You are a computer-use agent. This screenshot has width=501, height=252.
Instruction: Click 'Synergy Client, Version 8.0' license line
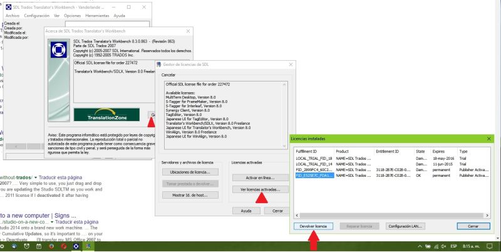pyautogui.click(x=188, y=110)
